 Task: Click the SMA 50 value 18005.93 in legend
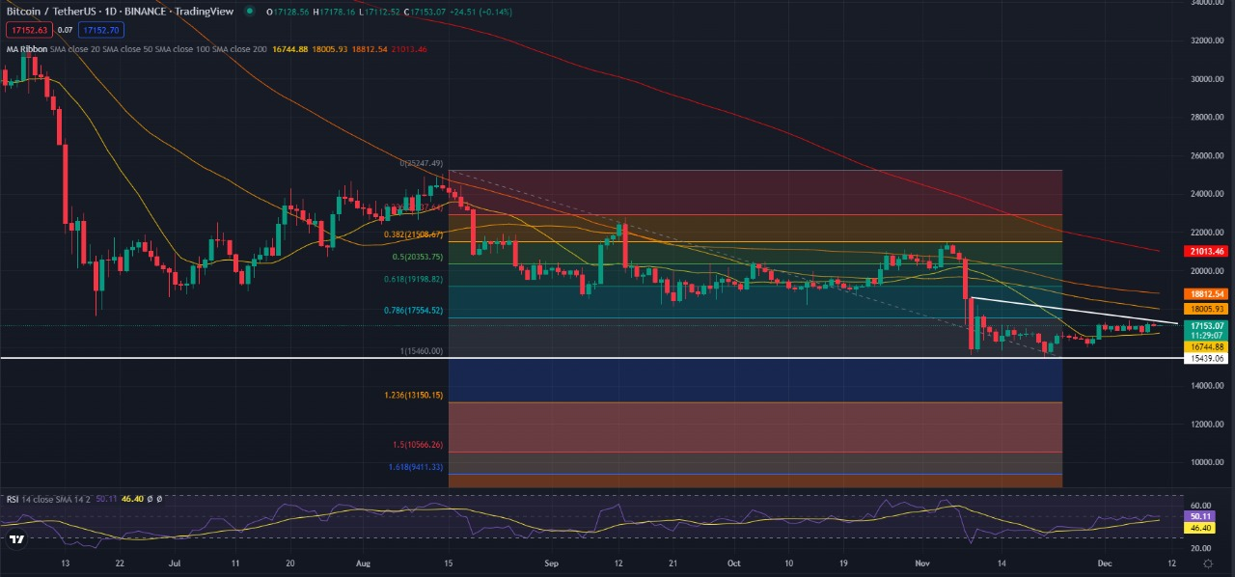329,48
